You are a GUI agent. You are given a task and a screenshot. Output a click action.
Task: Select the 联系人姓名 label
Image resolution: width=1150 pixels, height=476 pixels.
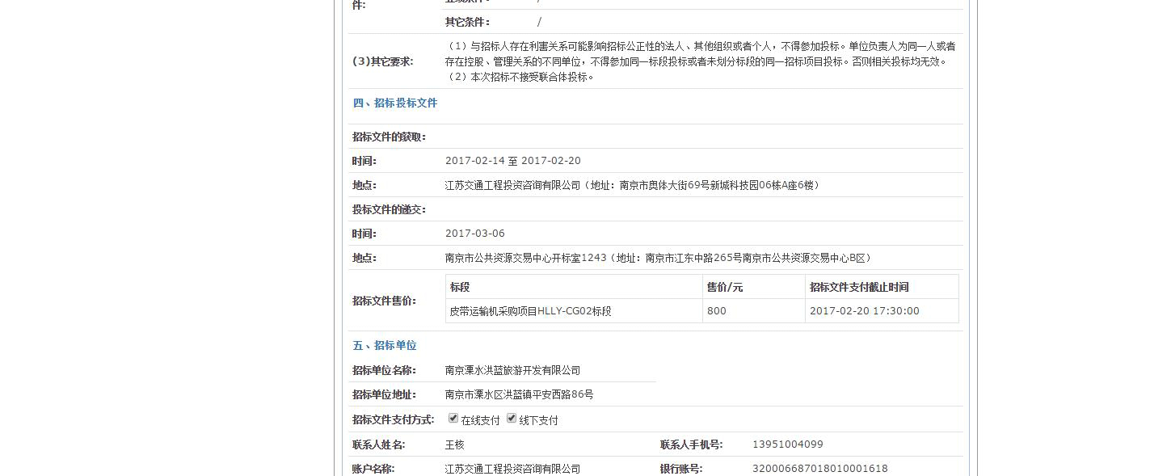click(x=379, y=444)
